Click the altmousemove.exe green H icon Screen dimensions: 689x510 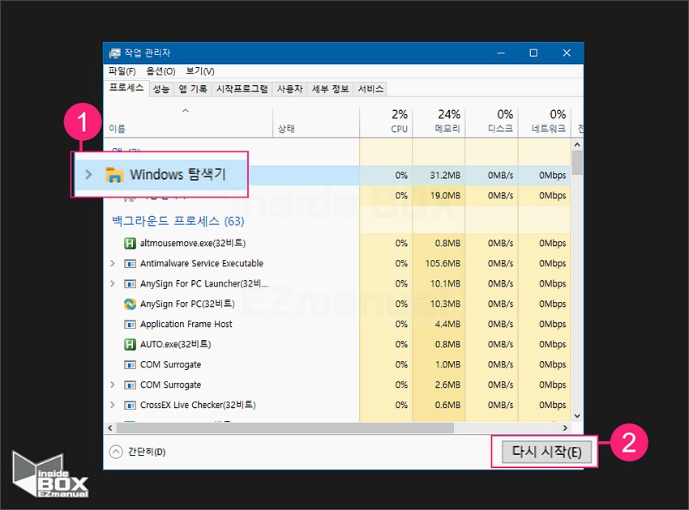[130, 243]
